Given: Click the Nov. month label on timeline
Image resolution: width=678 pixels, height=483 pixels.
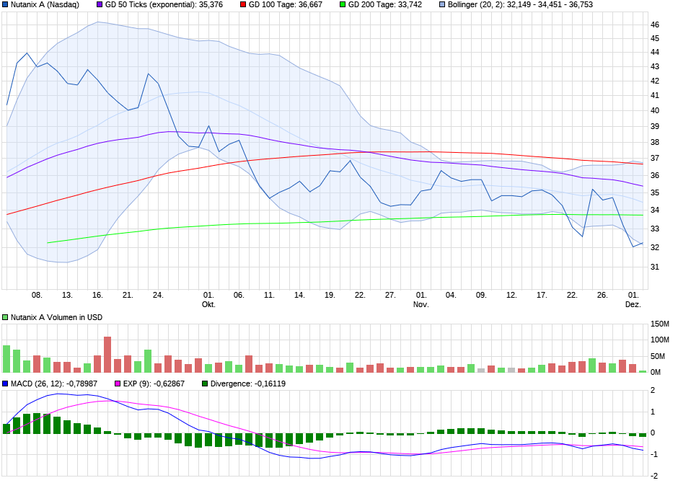Looking at the screenshot, I should pos(419,304).
